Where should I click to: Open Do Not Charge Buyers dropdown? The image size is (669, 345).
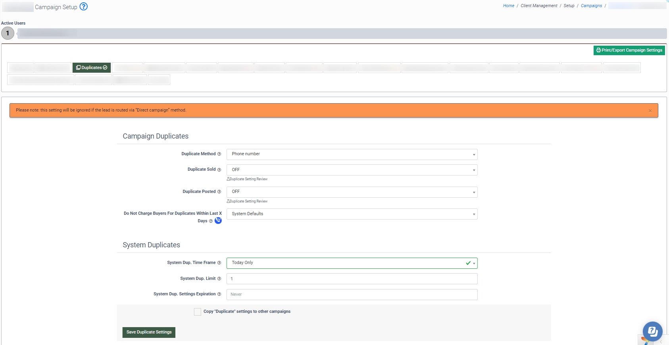pyautogui.click(x=352, y=214)
